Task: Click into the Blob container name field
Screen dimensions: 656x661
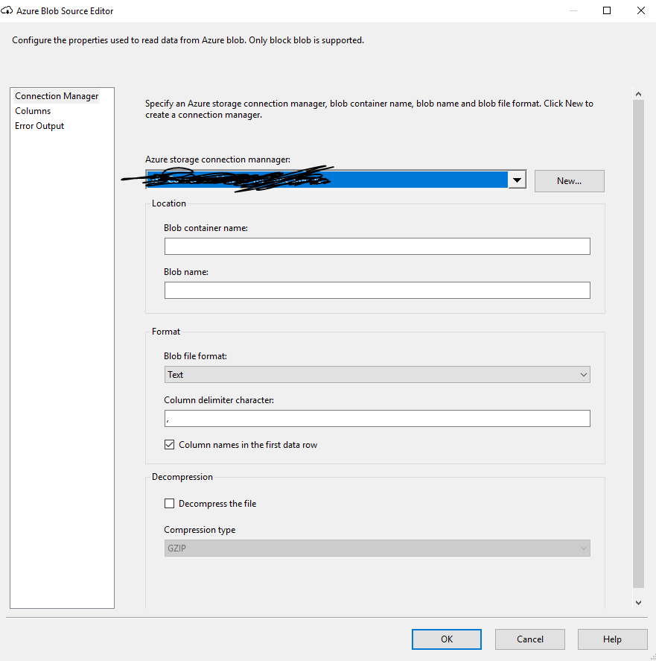Action: click(x=377, y=247)
